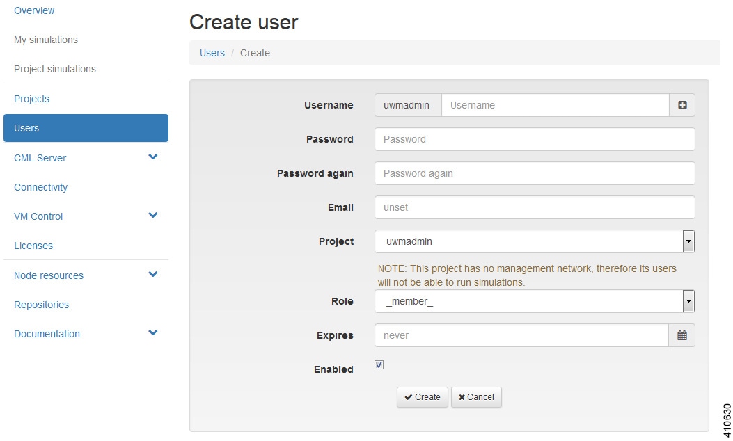Screen dimensions: 733x441
Task: Open the Licenses sidebar item
Action: tap(33, 246)
